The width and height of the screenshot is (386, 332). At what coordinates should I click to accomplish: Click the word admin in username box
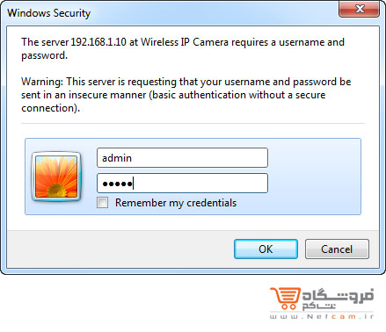117,158
